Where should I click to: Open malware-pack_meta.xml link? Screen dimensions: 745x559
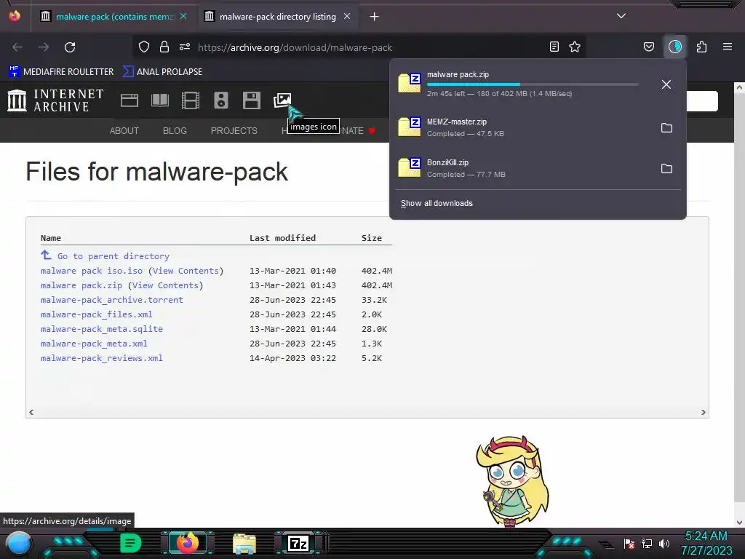pyautogui.click(x=94, y=344)
